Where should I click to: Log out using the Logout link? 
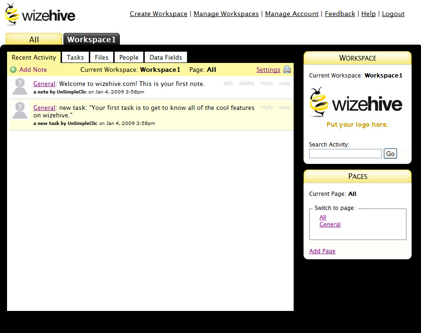393,14
